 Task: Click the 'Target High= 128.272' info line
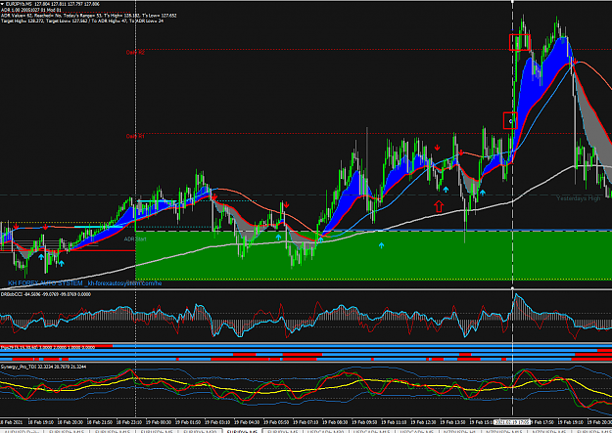(82, 21)
